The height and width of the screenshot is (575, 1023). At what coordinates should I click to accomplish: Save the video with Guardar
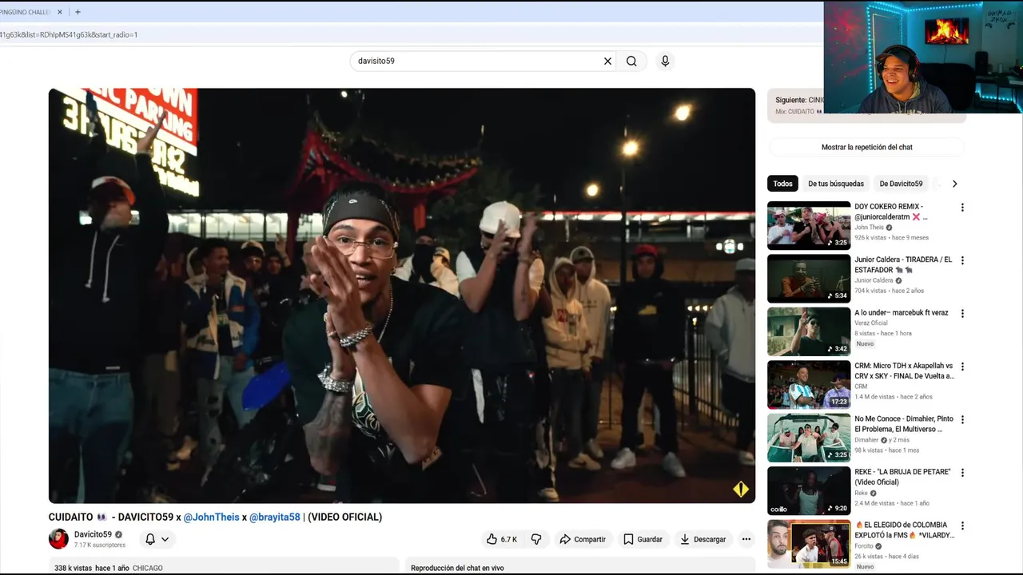click(643, 539)
